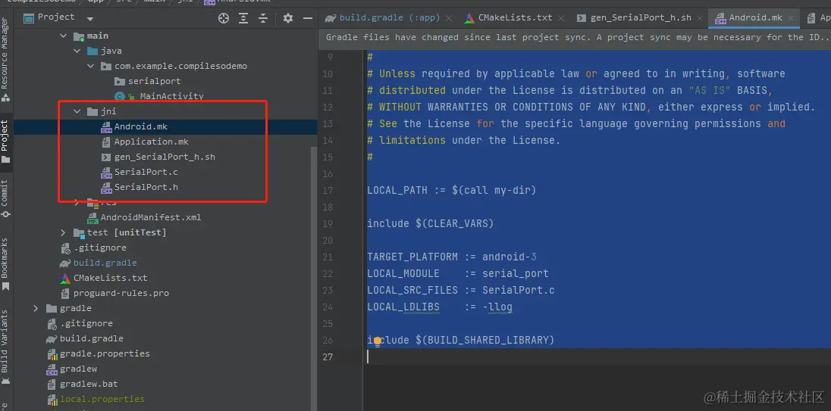Open app module build.gradle file
The height and width of the screenshot is (411, 831).
105,263
